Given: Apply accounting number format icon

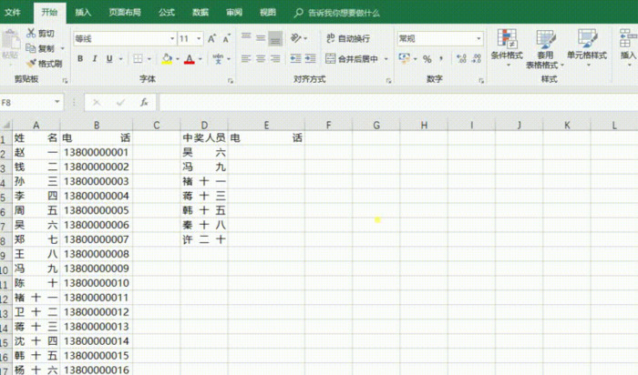Looking at the screenshot, I should click(404, 58).
